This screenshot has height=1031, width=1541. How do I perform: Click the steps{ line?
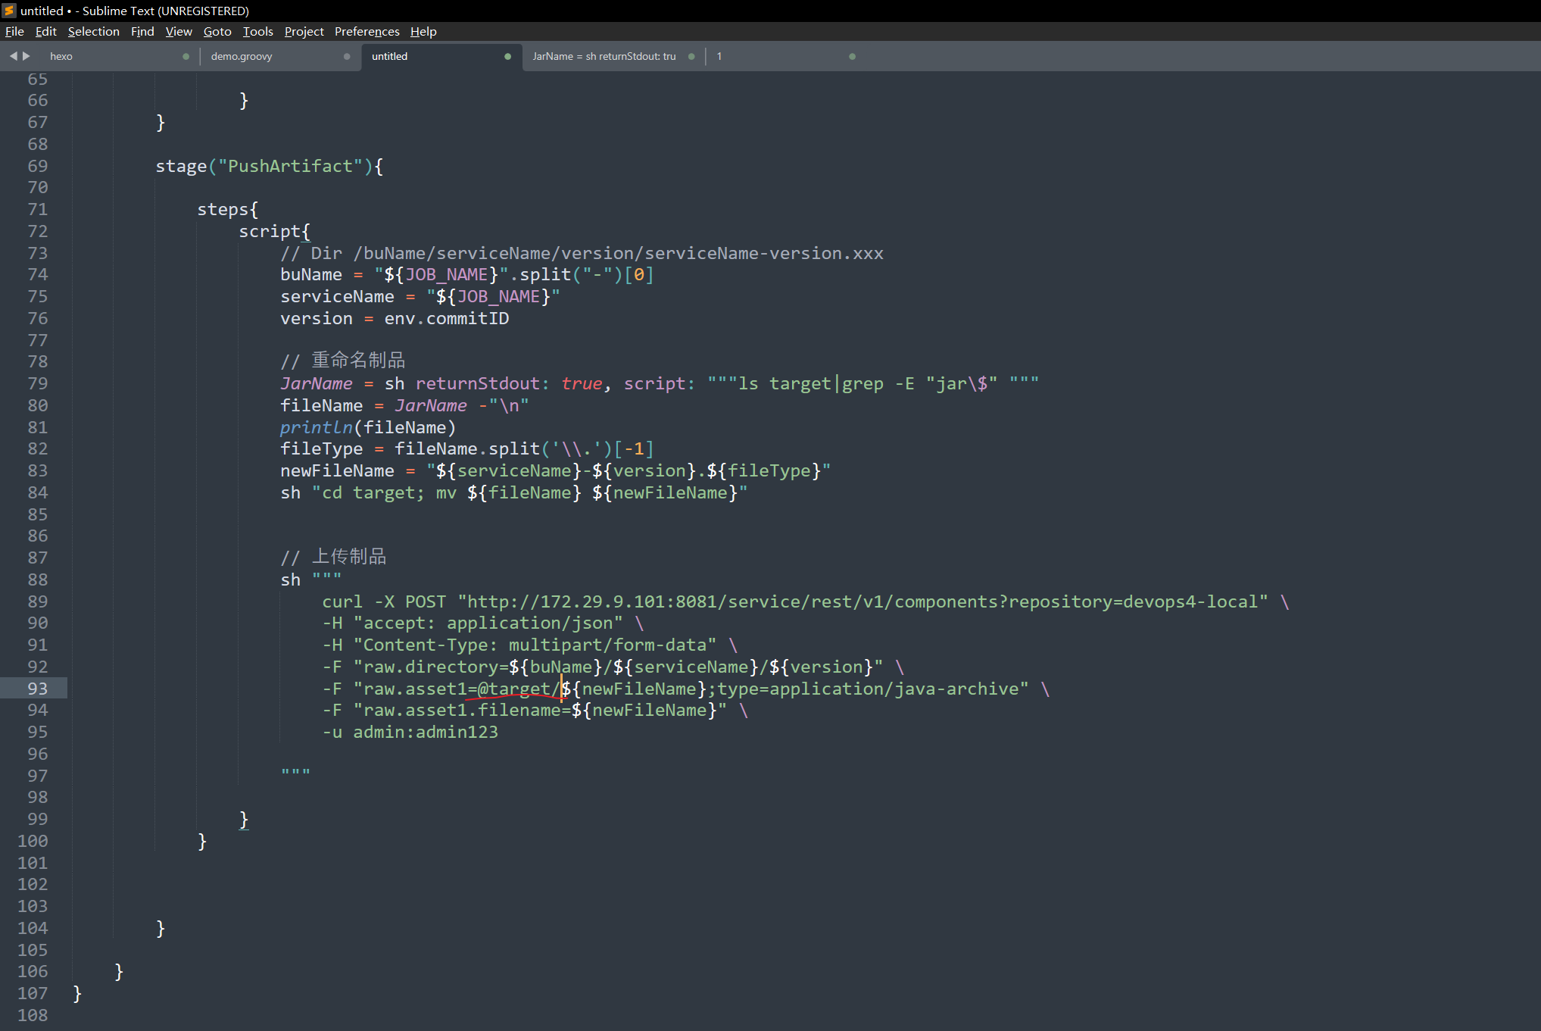pos(228,210)
